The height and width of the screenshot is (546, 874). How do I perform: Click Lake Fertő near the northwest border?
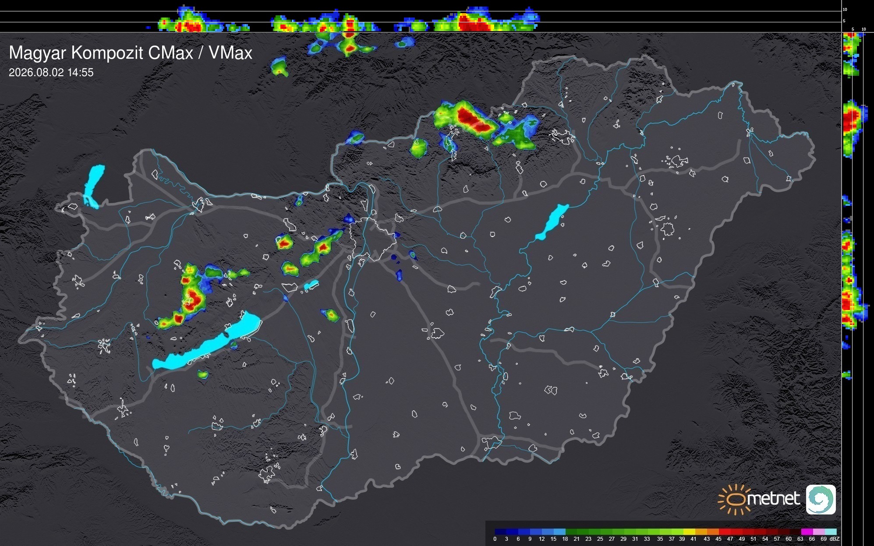tap(93, 187)
